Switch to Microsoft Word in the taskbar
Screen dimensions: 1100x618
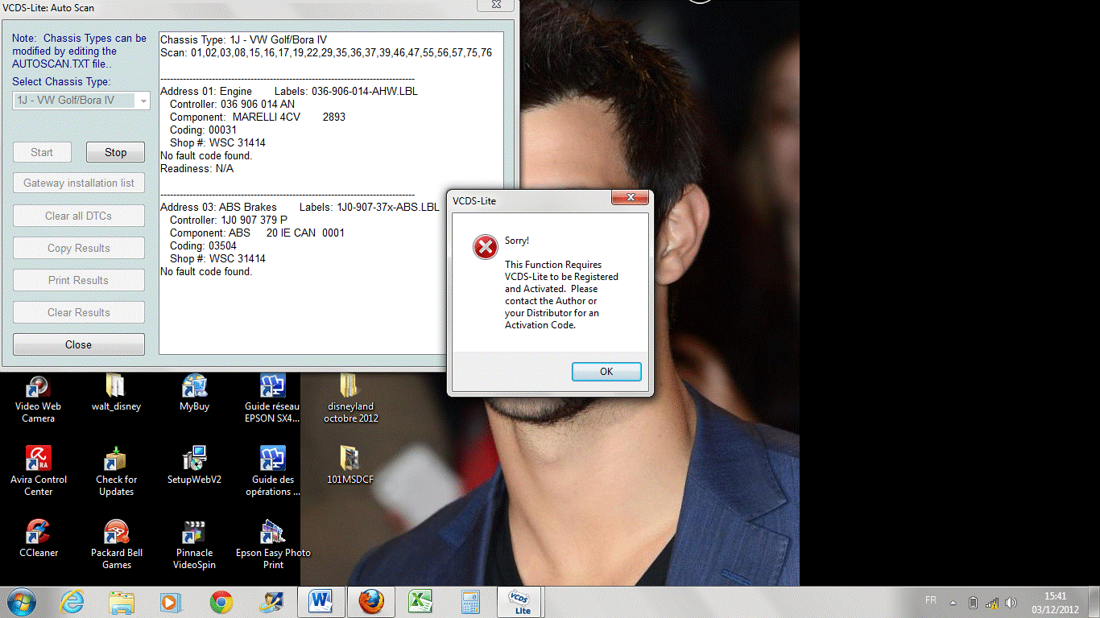(x=321, y=602)
